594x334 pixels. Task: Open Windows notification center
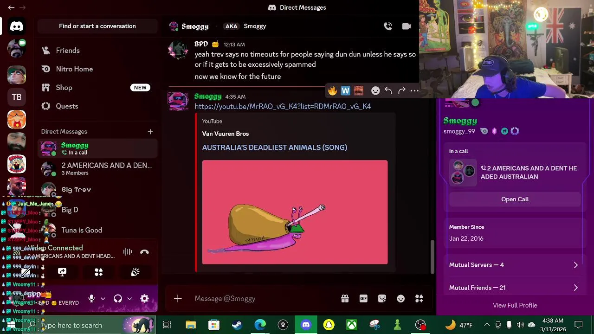579,325
